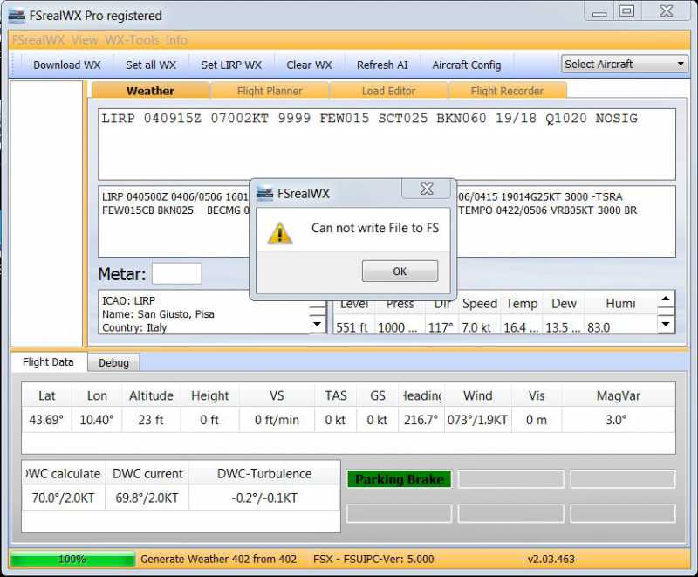Click Set LIRP WX in the toolbar
Viewport: 698px width, 577px height.
pos(231,65)
